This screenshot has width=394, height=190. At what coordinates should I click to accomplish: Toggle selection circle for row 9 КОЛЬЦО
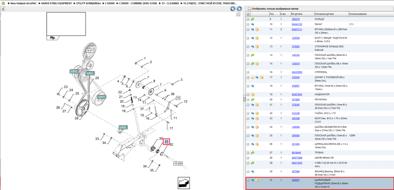click(x=248, y=19)
